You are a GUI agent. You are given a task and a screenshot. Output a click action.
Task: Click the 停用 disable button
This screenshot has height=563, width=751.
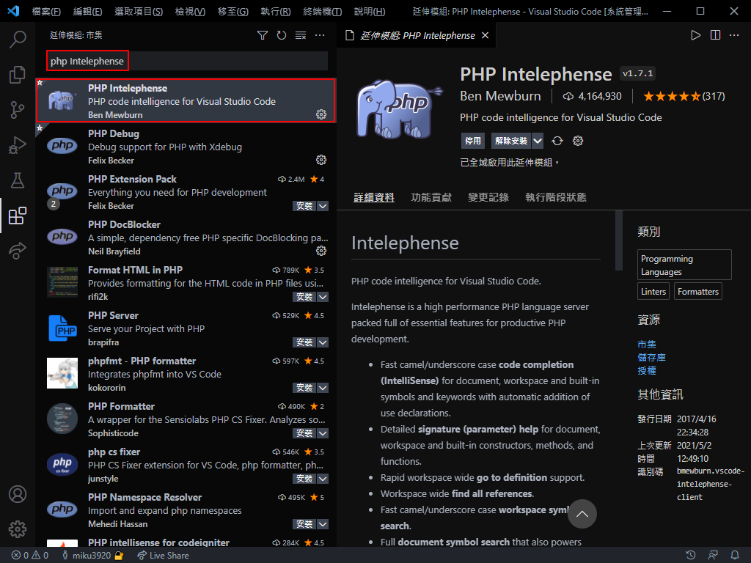(x=473, y=141)
